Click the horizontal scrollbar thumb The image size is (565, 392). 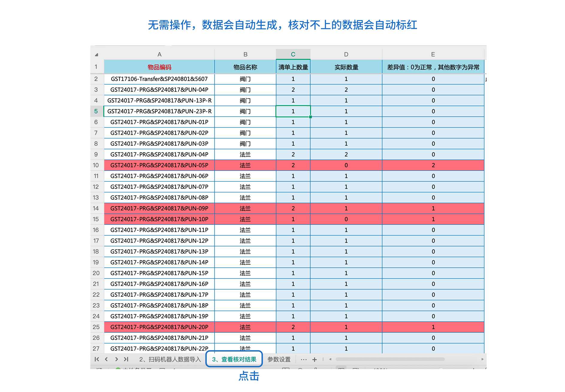(390, 359)
